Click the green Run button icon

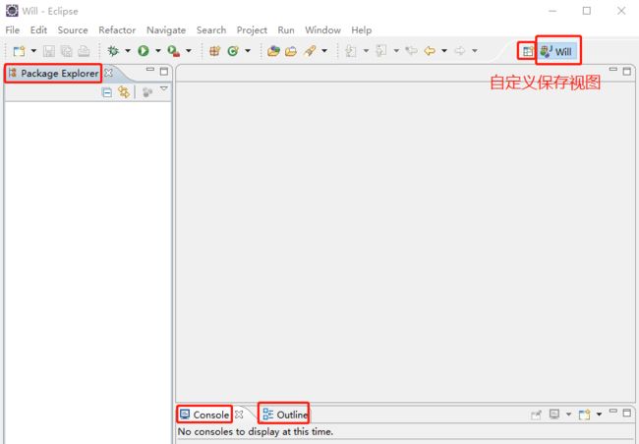(x=144, y=51)
